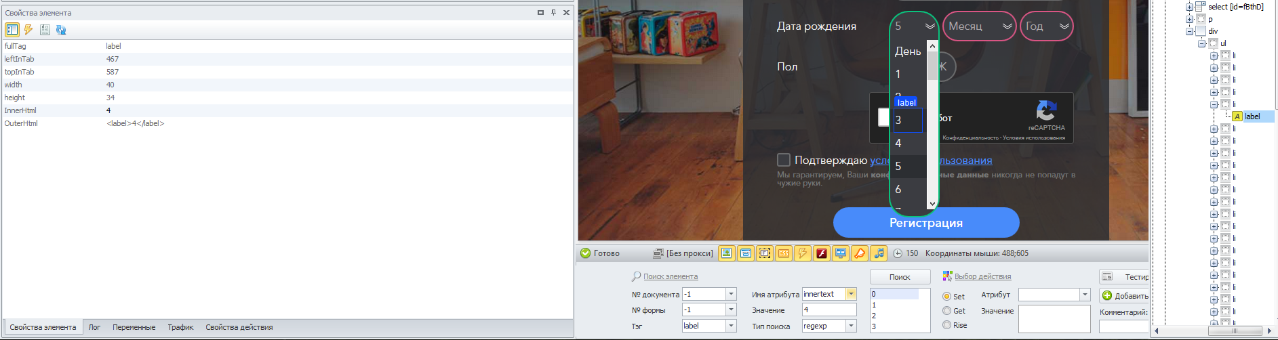Choose day 4 in the day list

909,143
